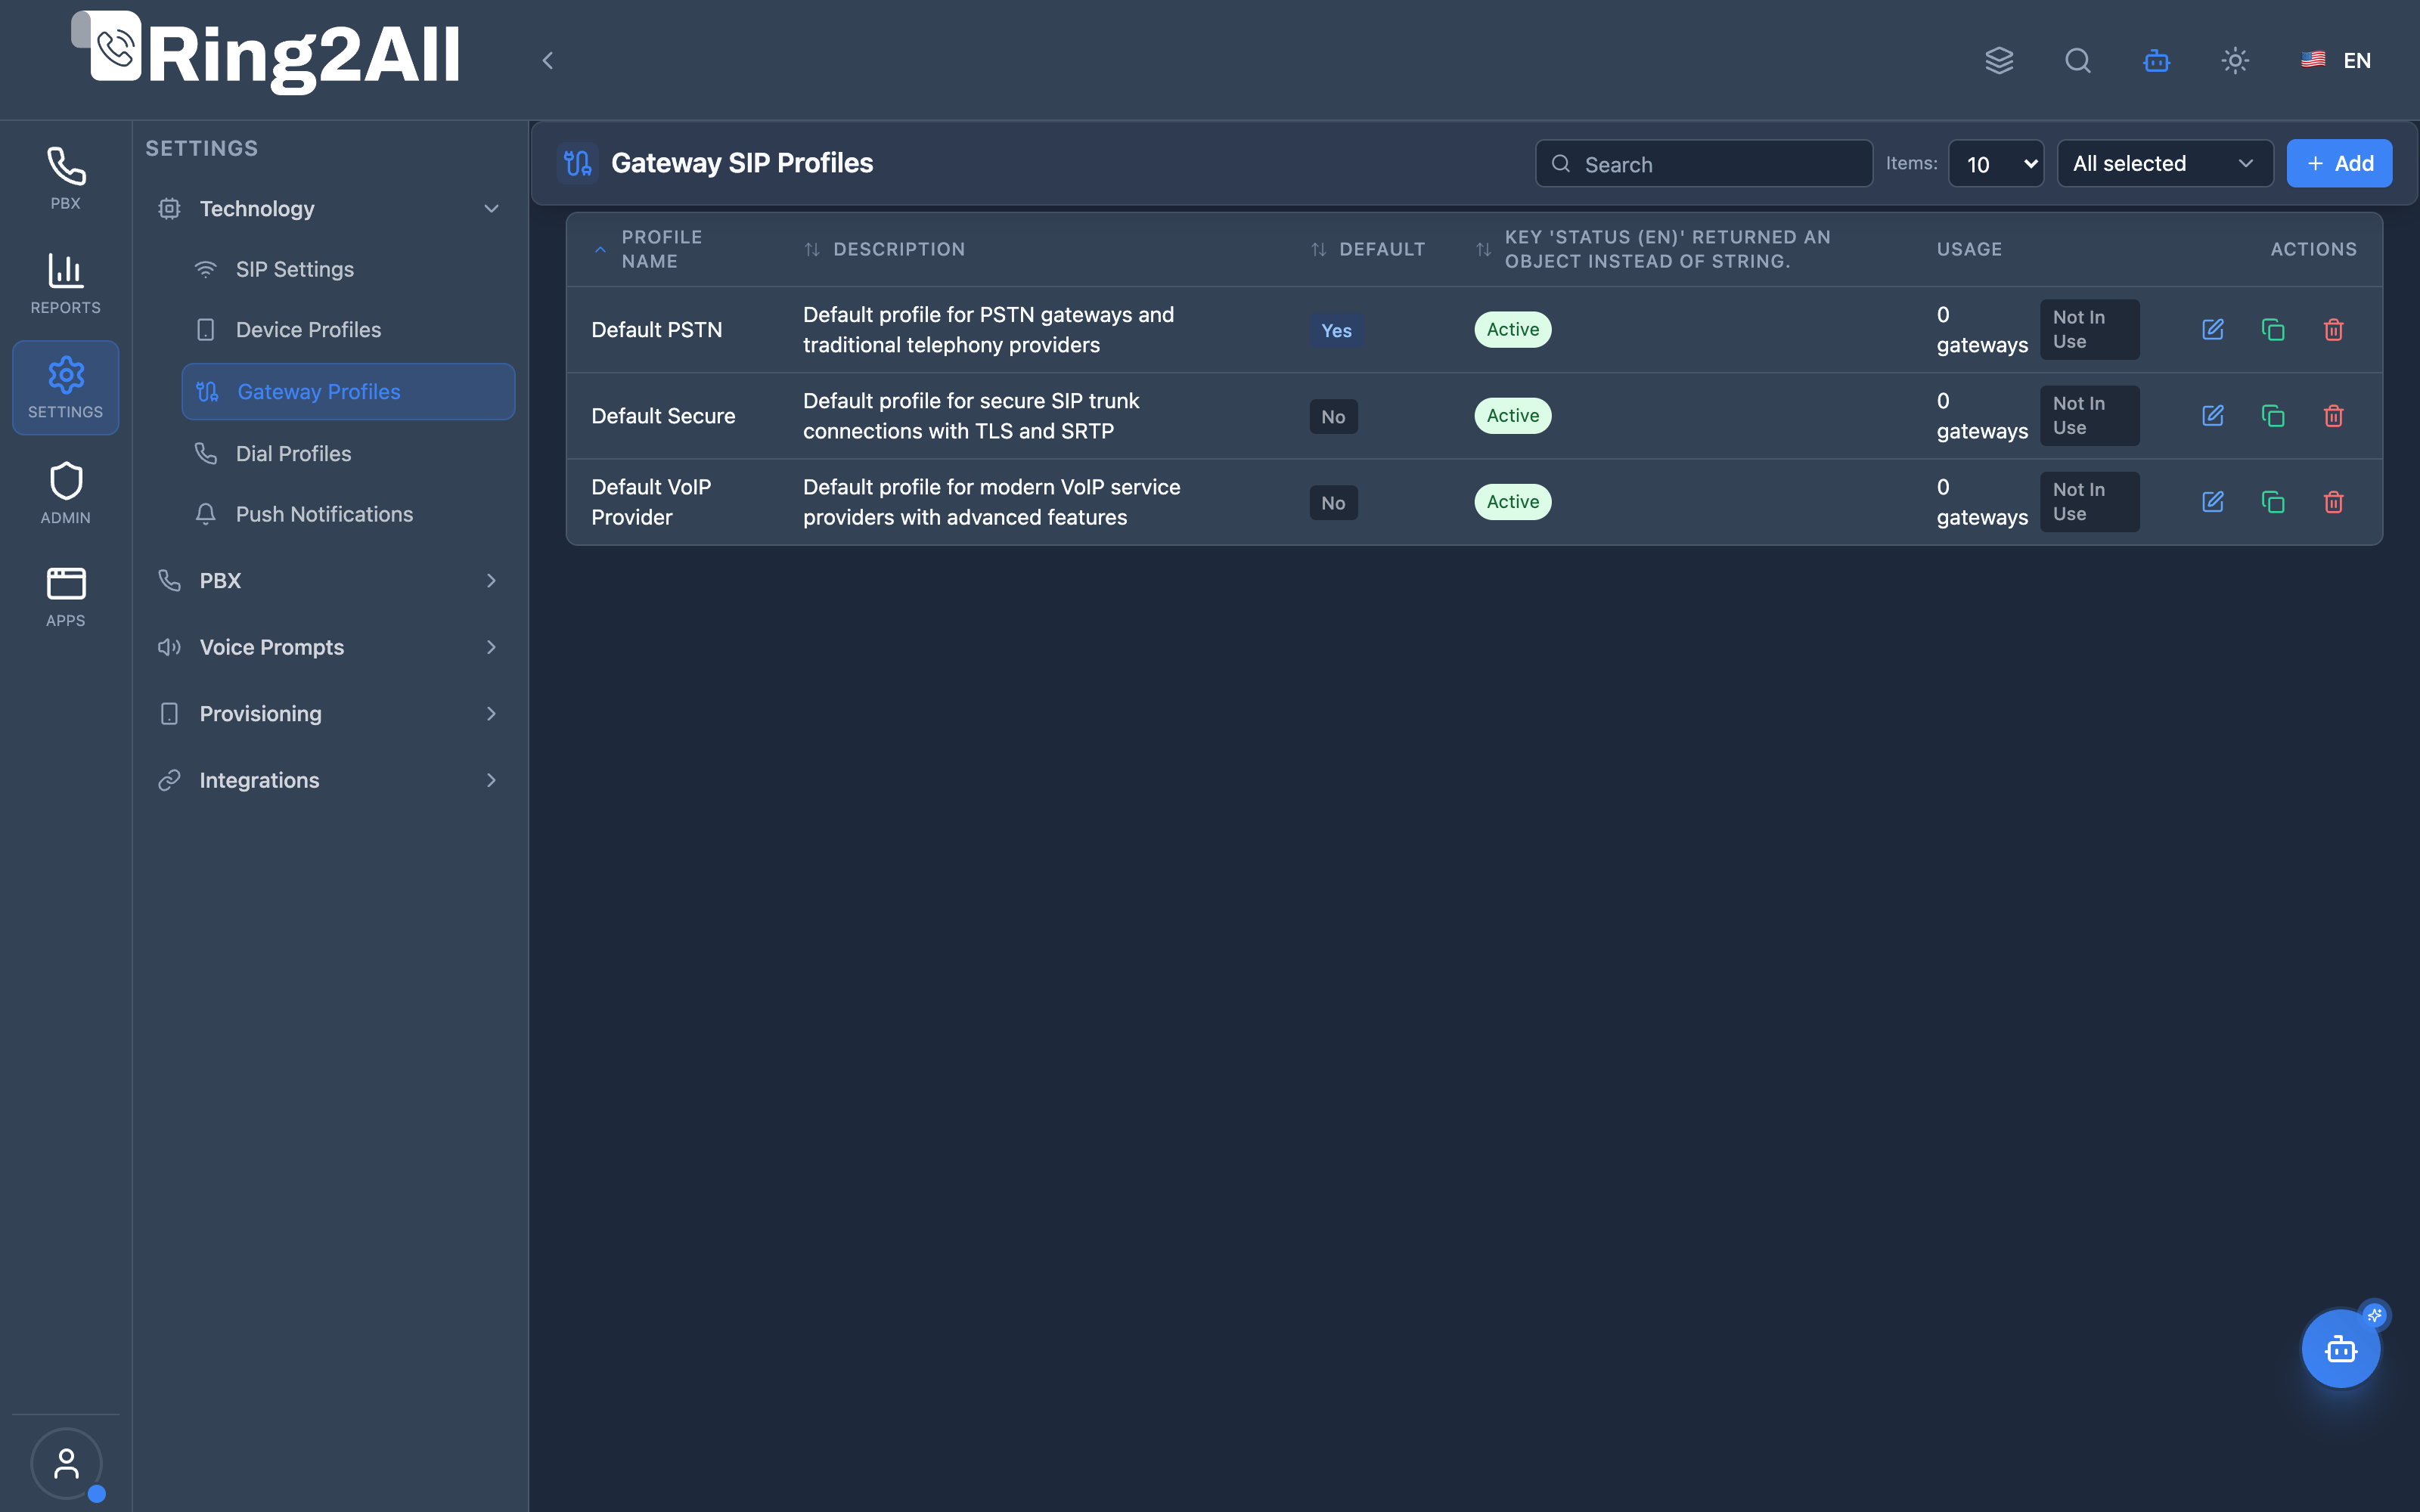The height and width of the screenshot is (1512, 2420).
Task: Open the layers stack icon in header
Action: point(1999,60)
